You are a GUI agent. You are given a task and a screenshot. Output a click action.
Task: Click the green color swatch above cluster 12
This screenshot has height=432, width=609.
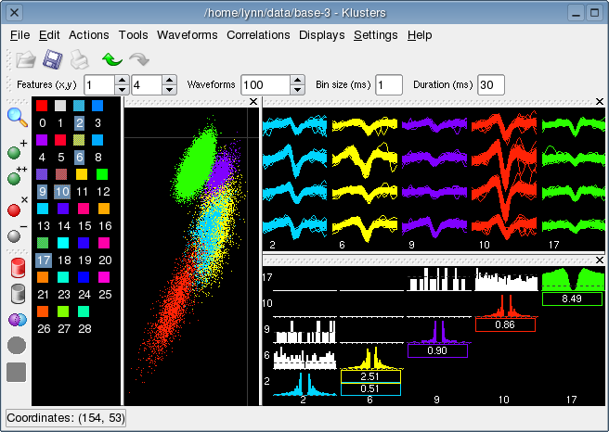point(103,173)
